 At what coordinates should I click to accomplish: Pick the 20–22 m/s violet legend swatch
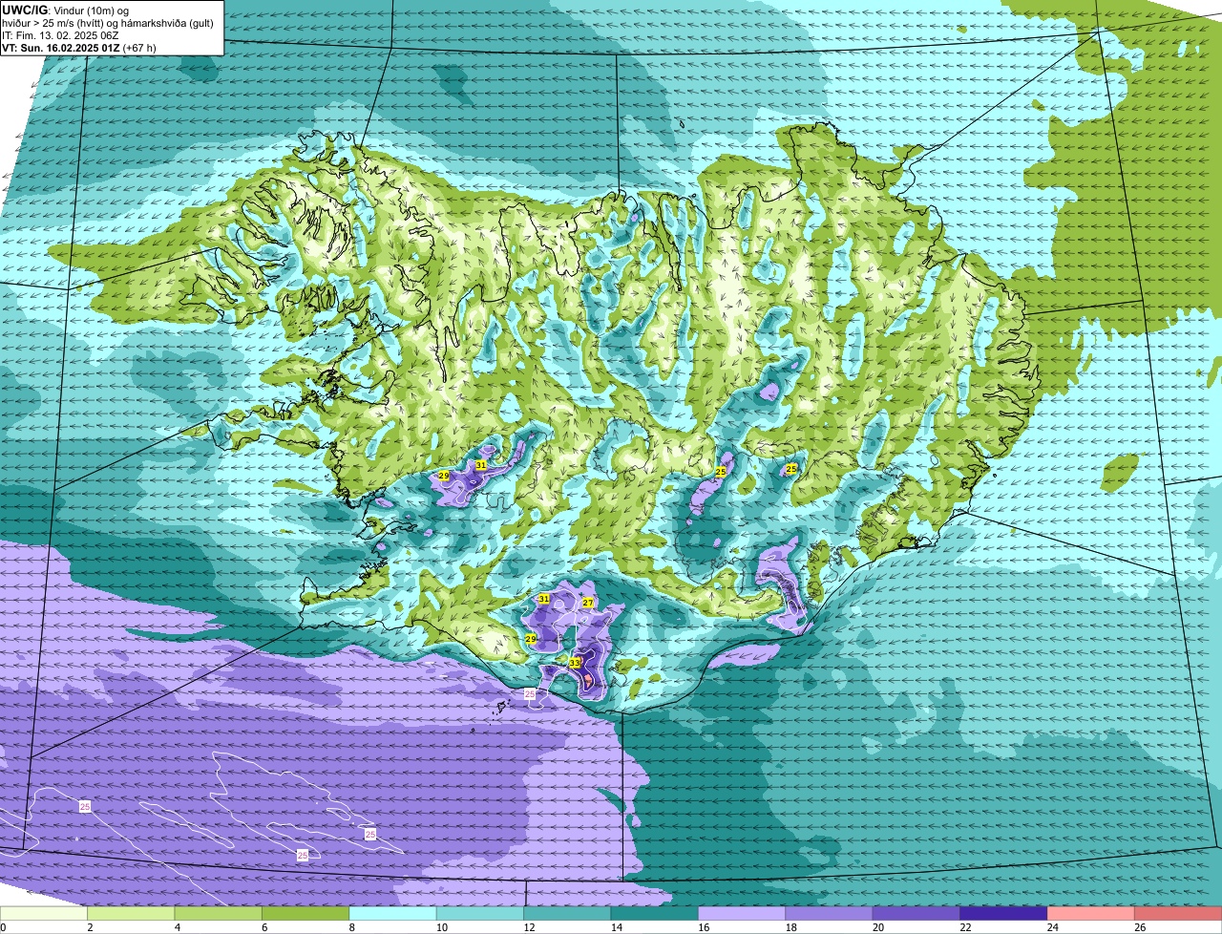(x=916, y=914)
